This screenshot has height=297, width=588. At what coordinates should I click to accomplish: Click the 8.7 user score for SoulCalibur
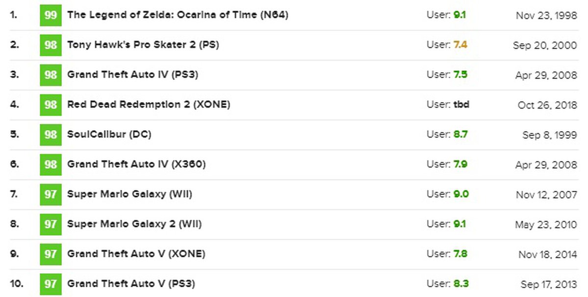[x=460, y=135]
